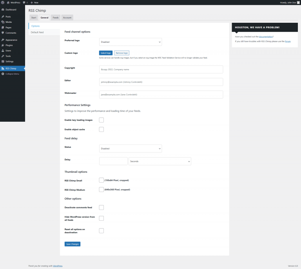
Task: Open the documentation link
Action: pos(266,37)
